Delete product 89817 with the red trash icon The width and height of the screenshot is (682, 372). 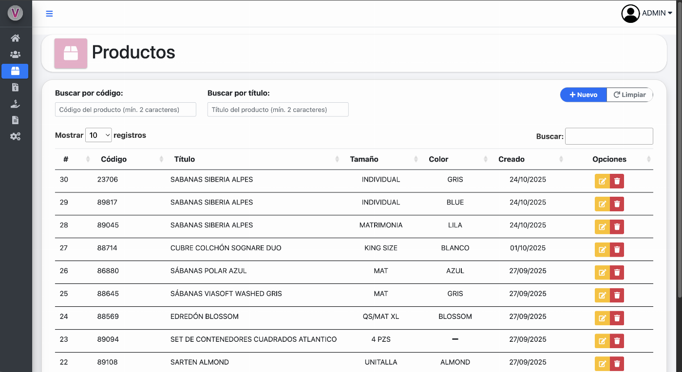pos(617,204)
